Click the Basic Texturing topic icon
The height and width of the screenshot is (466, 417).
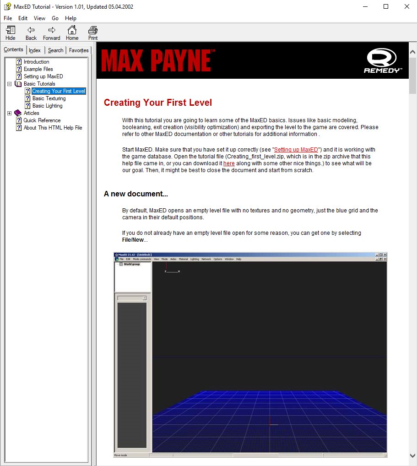point(27,98)
